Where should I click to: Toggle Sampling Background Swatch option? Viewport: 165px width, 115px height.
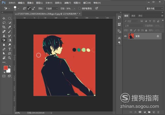pos(33,8)
